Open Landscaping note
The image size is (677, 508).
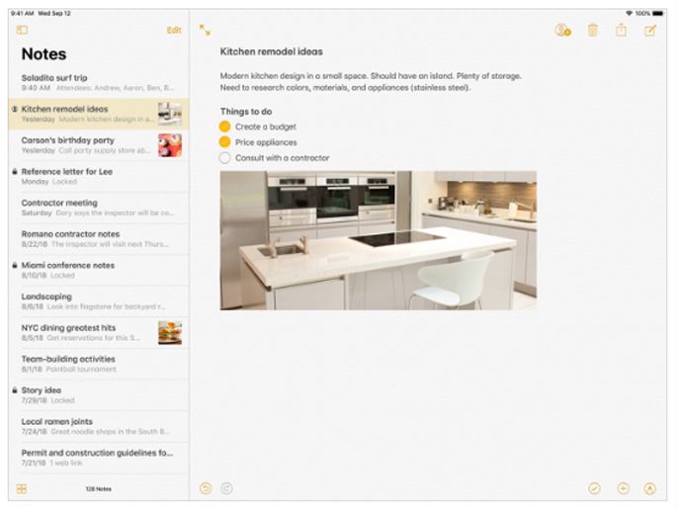[x=99, y=301]
